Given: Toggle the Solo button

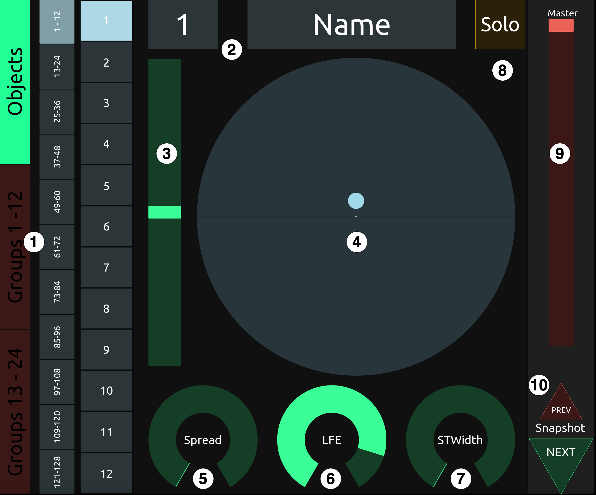Looking at the screenshot, I should (x=500, y=25).
